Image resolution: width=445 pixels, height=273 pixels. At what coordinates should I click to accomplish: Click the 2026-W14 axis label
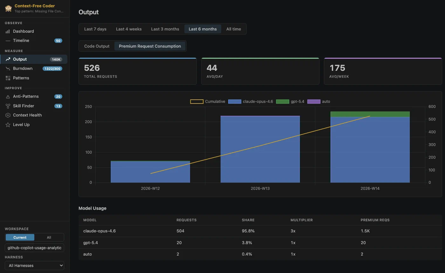click(x=370, y=188)
